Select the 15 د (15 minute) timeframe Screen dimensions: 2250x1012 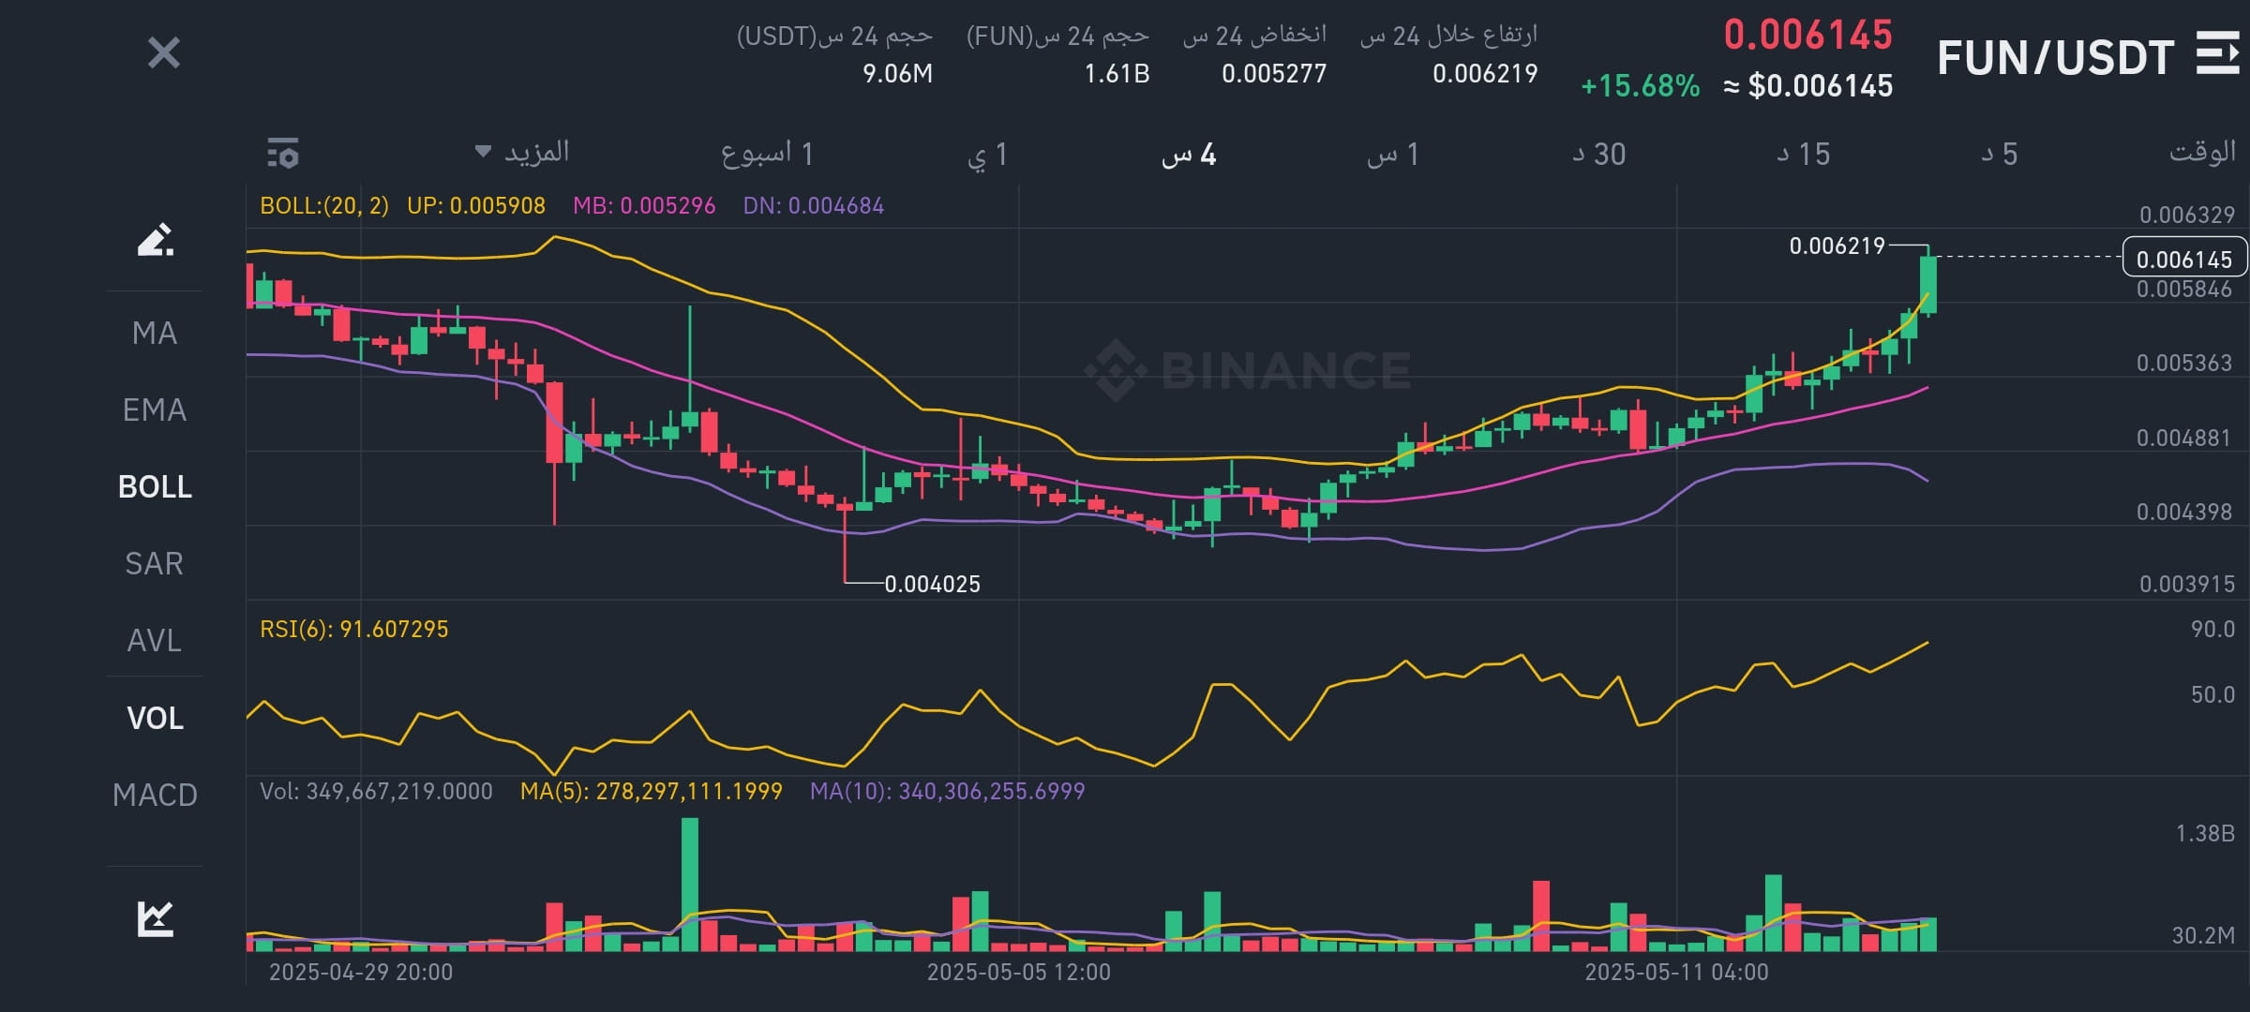1804,154
